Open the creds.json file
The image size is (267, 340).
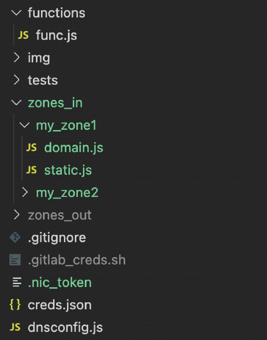[x=59, y=305]
